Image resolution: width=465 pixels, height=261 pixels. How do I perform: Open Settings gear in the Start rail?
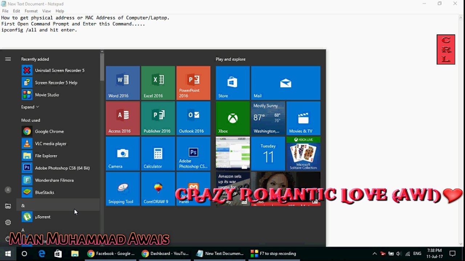tap(8, 223)
